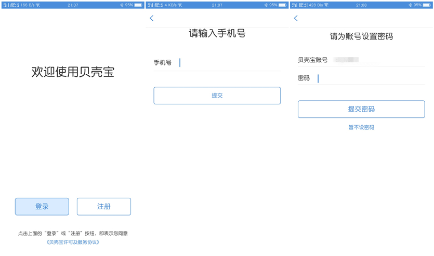Image resolution: width=434 pixels, height=256 pixels.
Task: Tap the battery icon on password screen status bar
Action: pyautogui.click(x=427, y=5)
